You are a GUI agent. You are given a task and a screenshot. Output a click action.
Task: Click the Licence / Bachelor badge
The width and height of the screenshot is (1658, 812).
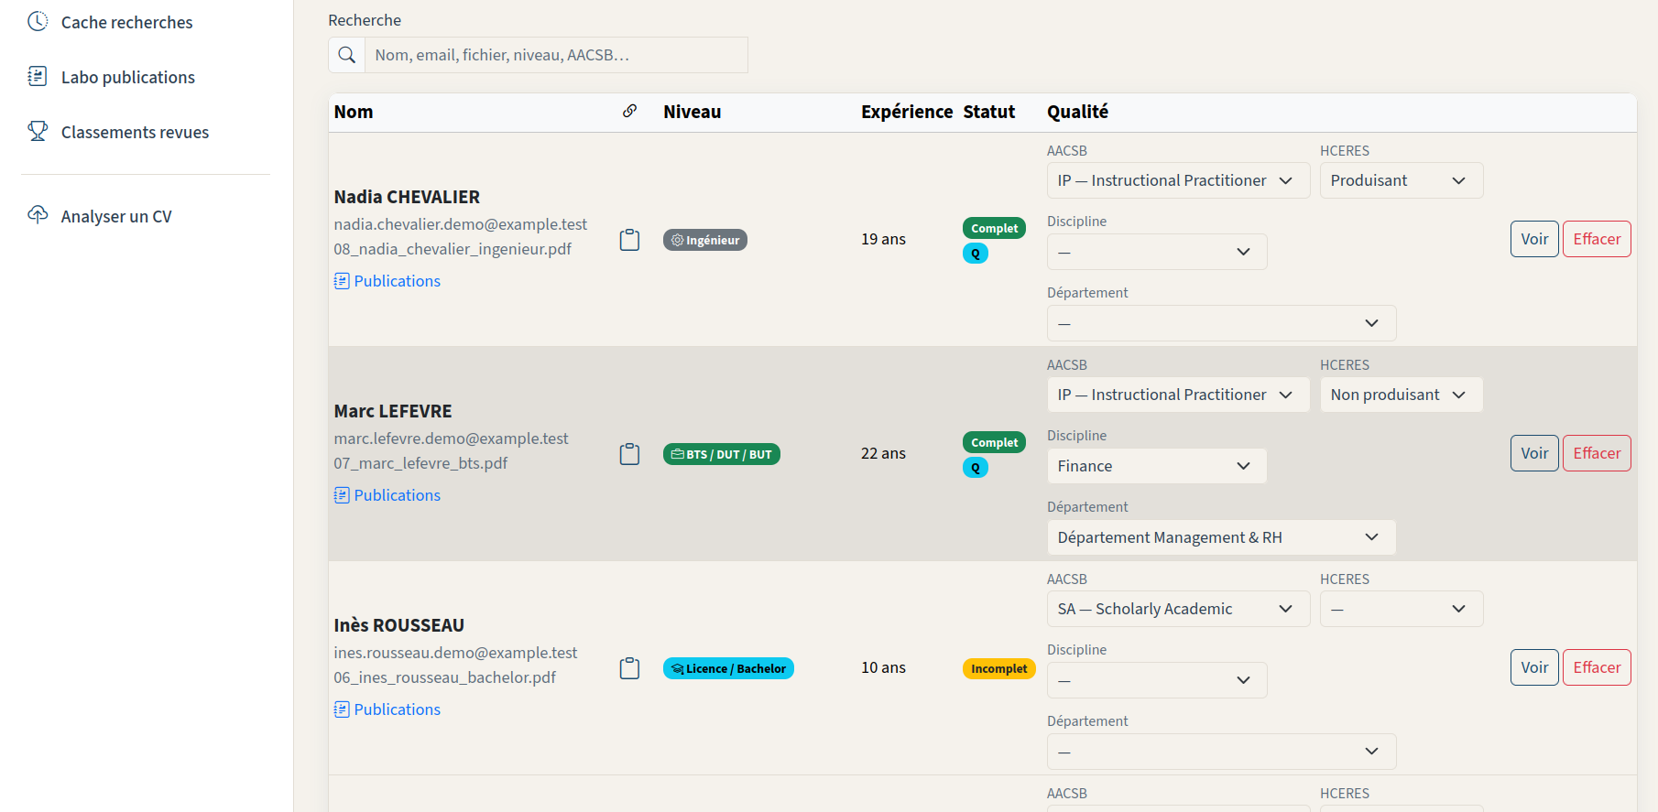(728, 668)
